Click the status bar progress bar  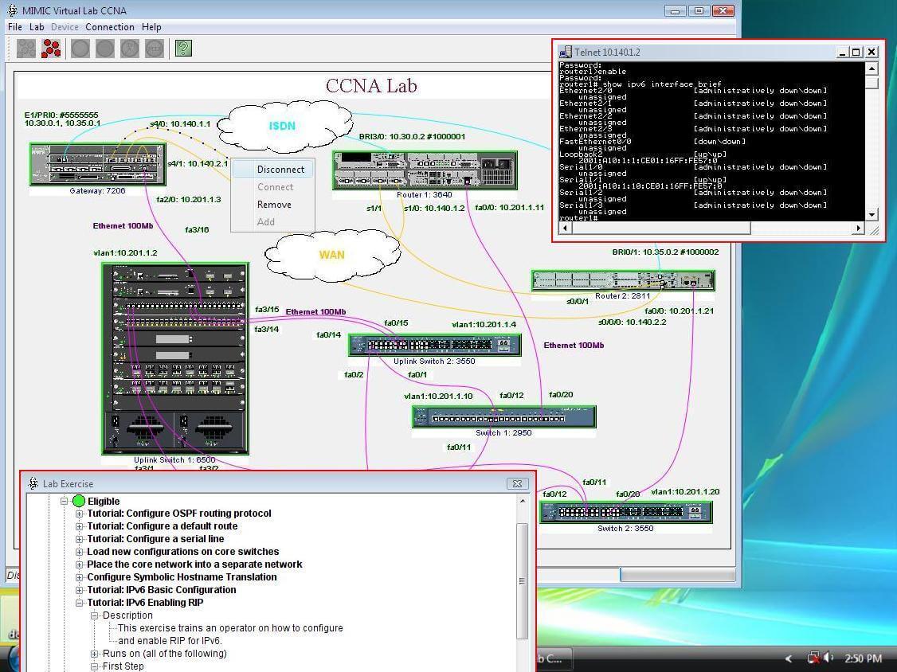tap(677, 574)
